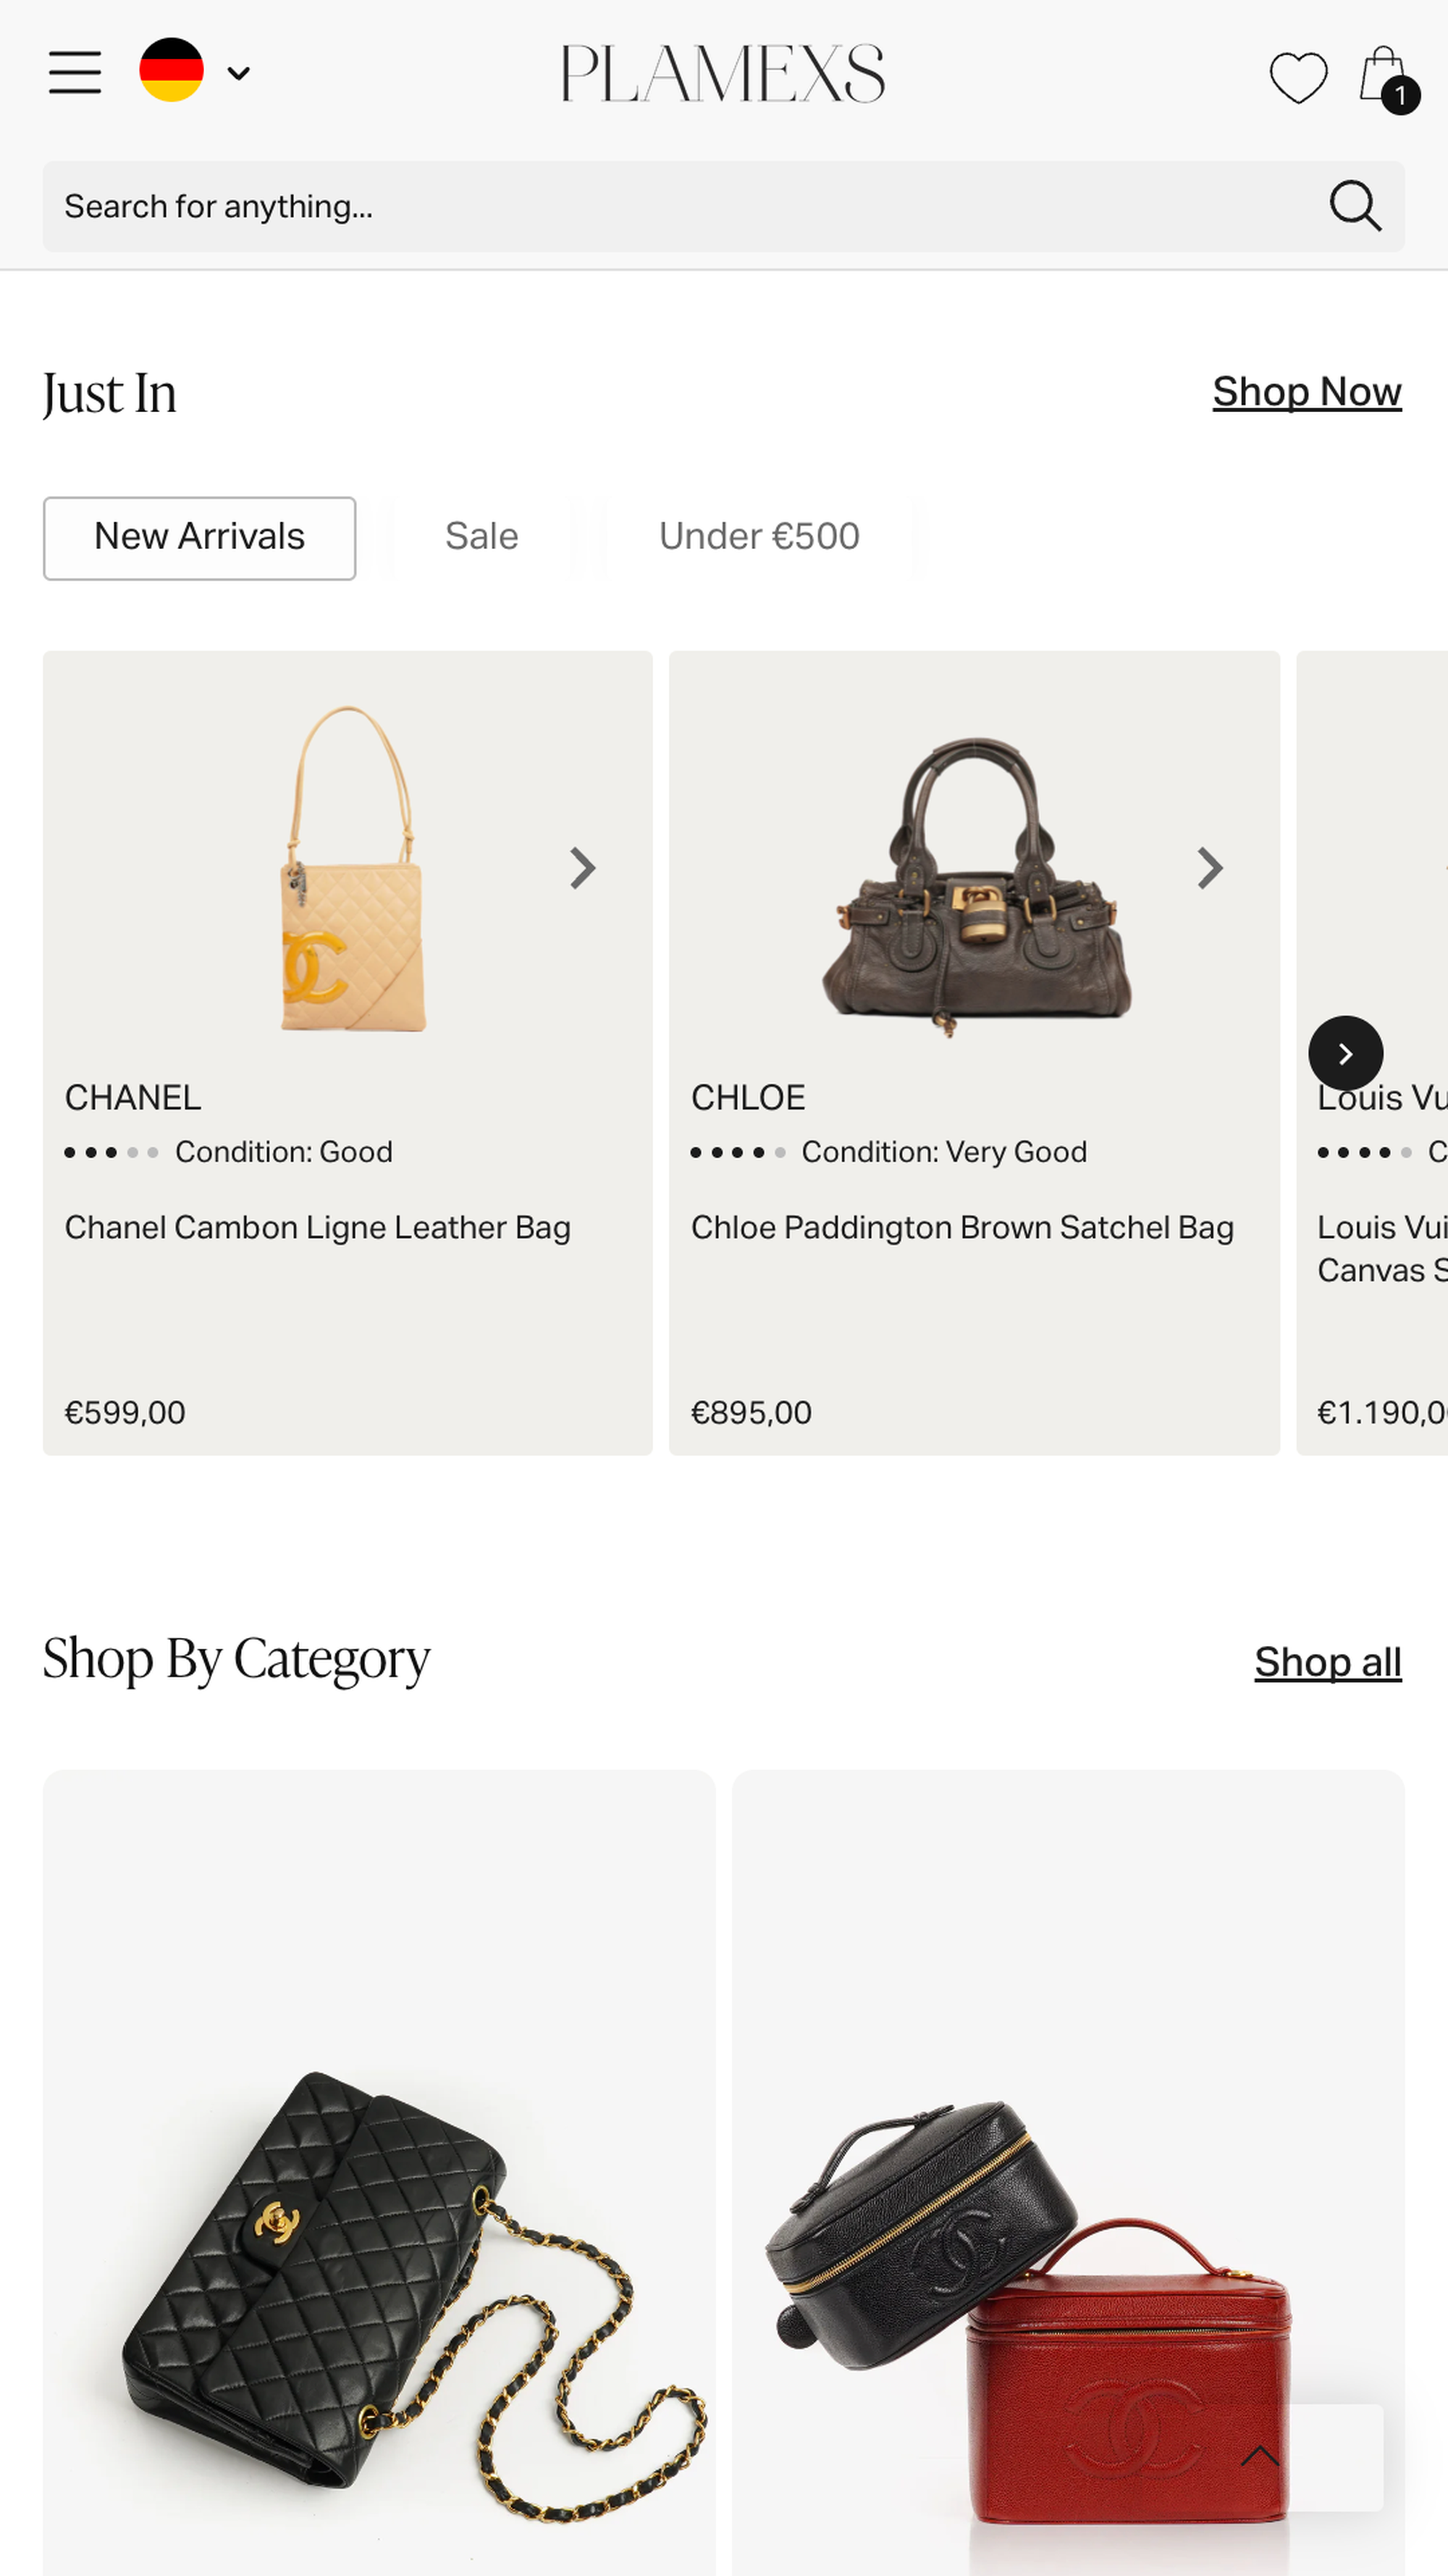Click the scroll-to-top arrow button

1260,2456
